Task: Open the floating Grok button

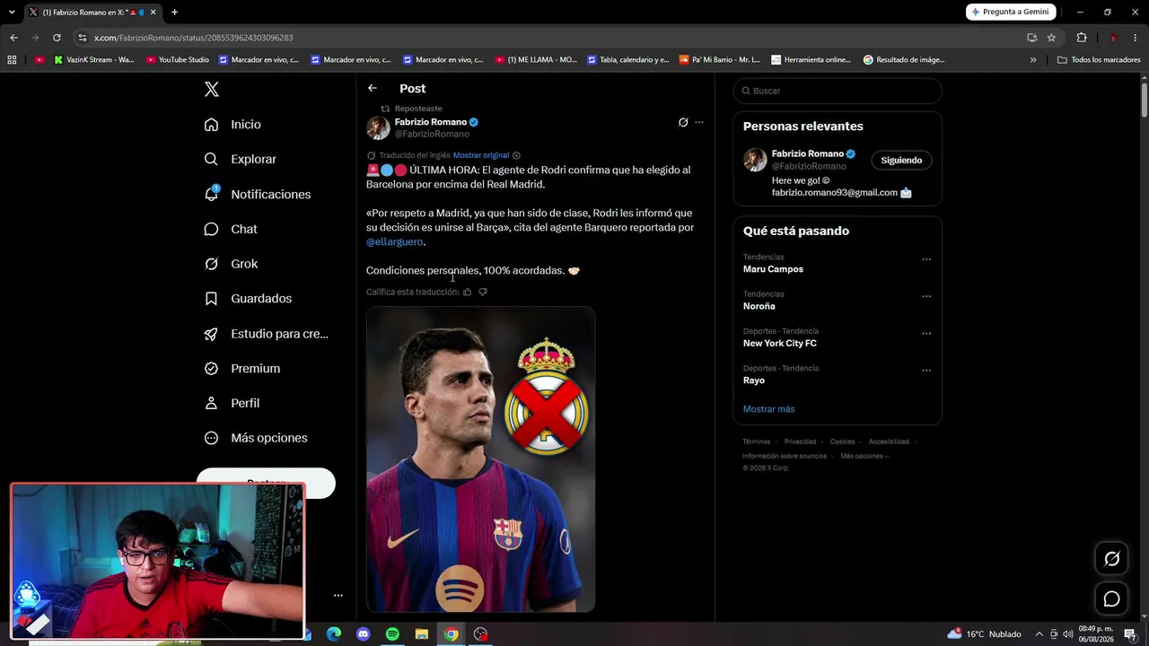Action: [1111, 559]
